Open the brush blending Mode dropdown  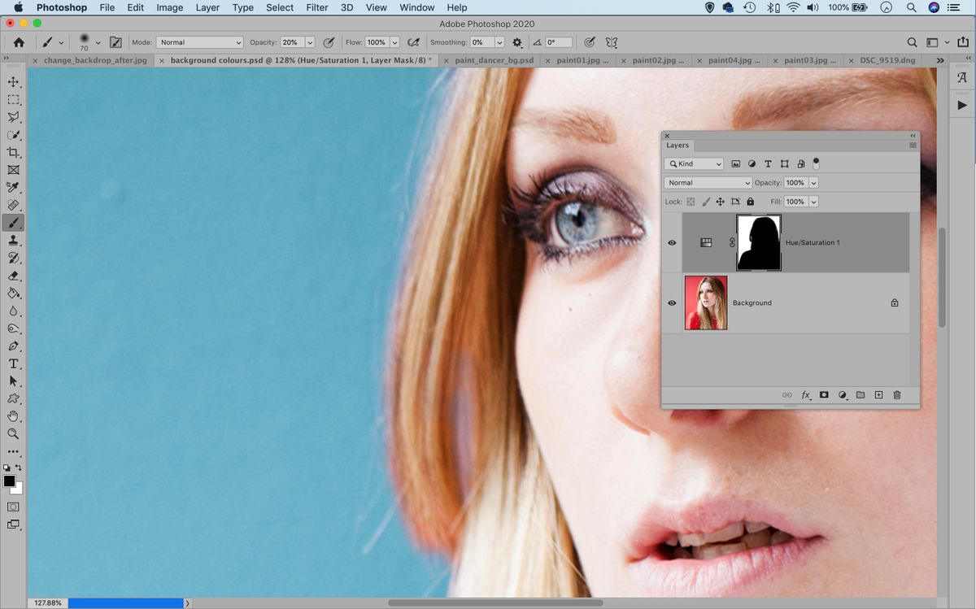(x=200, y=41)
